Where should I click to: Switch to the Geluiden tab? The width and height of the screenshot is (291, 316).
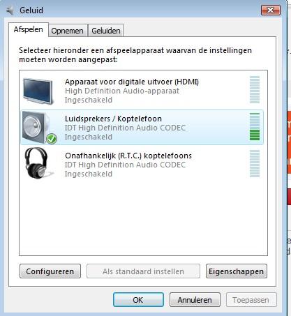pos(106,31)
